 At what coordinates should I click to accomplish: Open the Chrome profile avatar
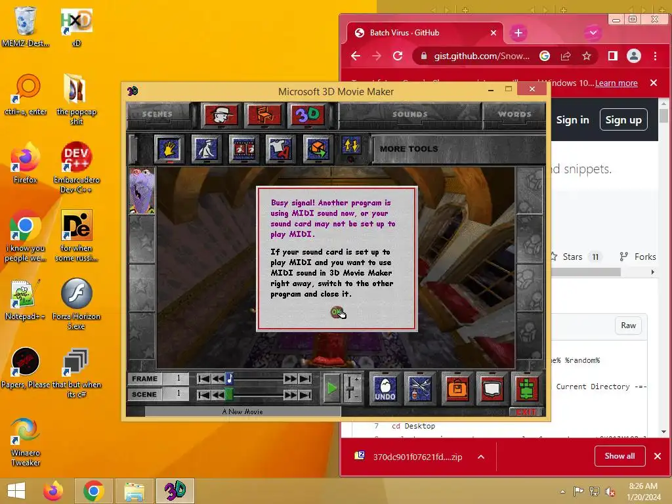pyautogui.click(x=634, y=56)
